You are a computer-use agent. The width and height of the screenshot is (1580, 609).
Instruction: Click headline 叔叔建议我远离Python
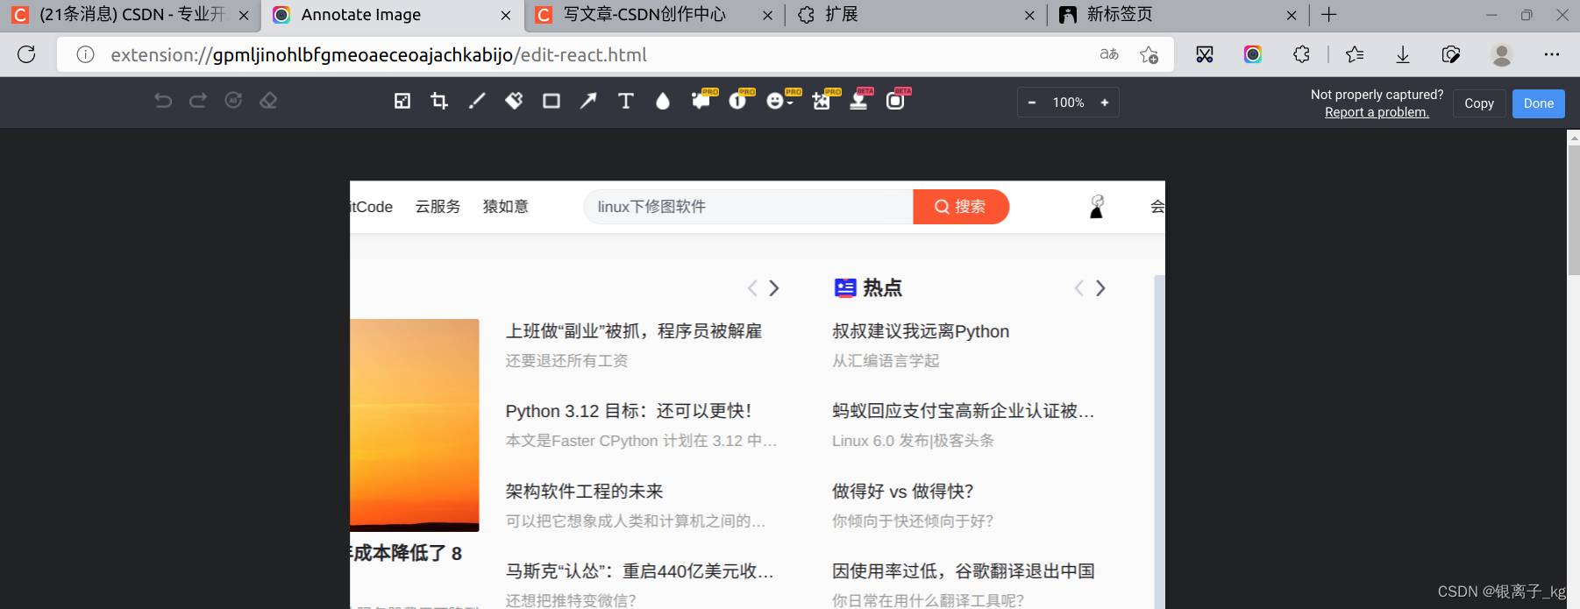(x=921, y=331)
